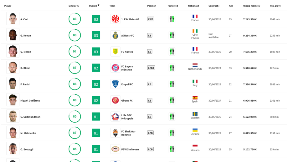
Task: Click the FC Nantes club badge
Action: click(115, 52)
